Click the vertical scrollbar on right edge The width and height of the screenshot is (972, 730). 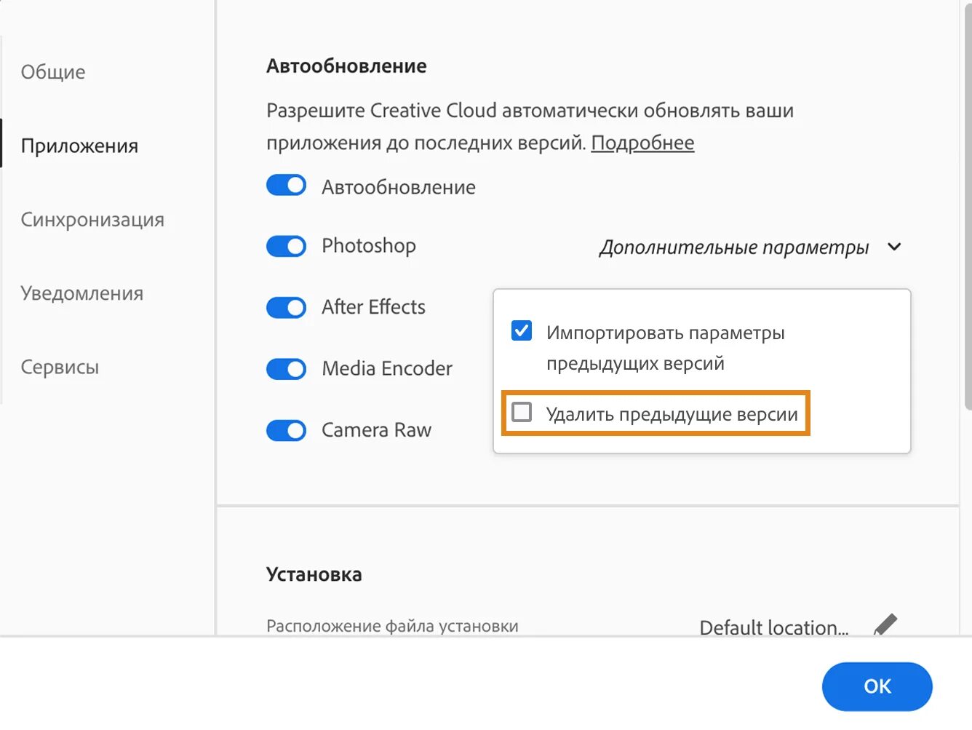pos(967,204)
